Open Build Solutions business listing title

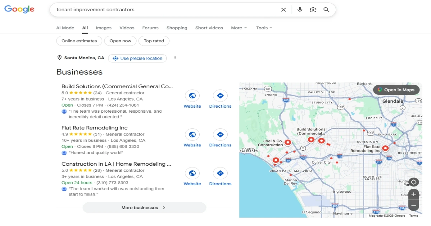pyautogui.click(x=117, y=86)
